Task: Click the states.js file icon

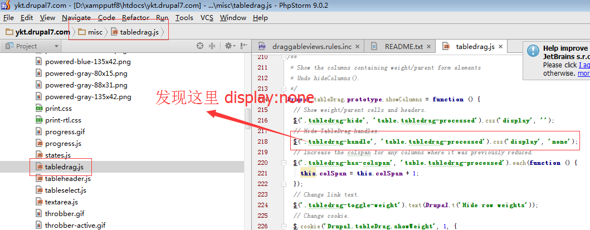Action: click(39, 155)
